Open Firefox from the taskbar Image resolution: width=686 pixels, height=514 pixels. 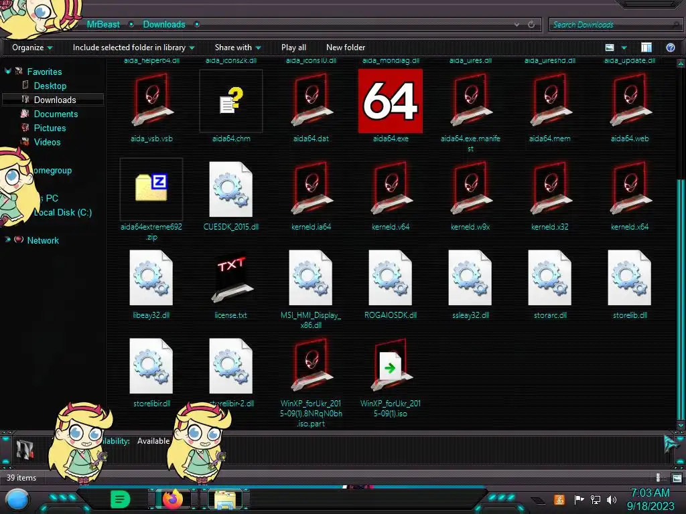point(172,499)
